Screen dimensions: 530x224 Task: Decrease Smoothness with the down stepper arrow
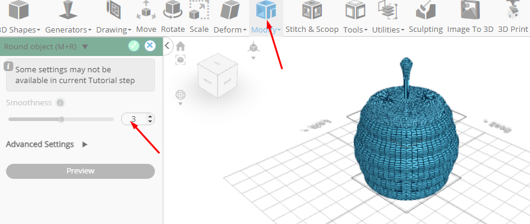150,122
